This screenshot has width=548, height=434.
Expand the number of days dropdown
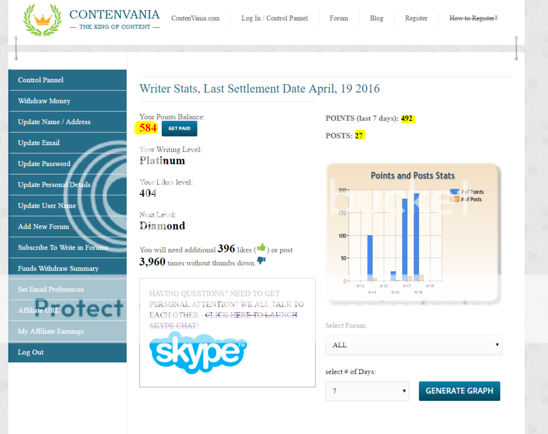367,391
